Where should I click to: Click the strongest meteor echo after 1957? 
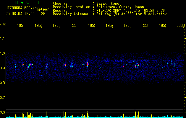[135, 66]
